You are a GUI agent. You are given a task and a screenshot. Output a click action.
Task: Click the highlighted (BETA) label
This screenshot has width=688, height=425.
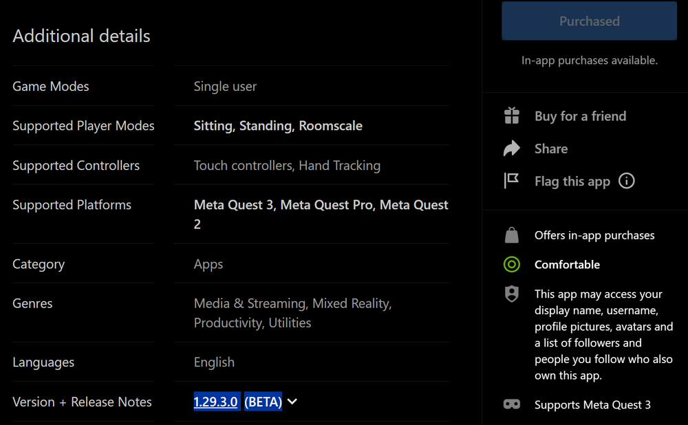pyautogui.click(x=263, y=402)
